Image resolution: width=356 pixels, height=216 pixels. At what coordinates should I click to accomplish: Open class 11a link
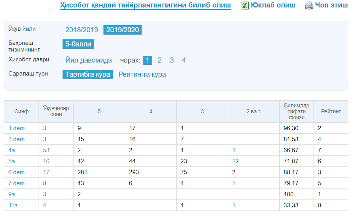(x=13, y=205)
